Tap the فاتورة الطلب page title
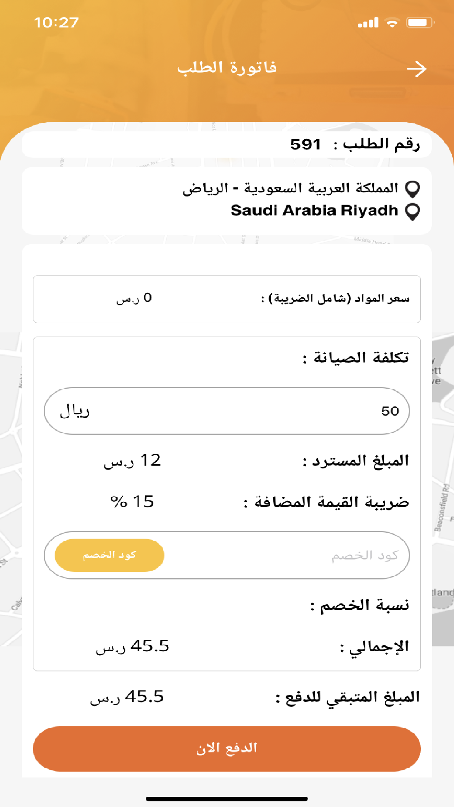 point(227,68)
